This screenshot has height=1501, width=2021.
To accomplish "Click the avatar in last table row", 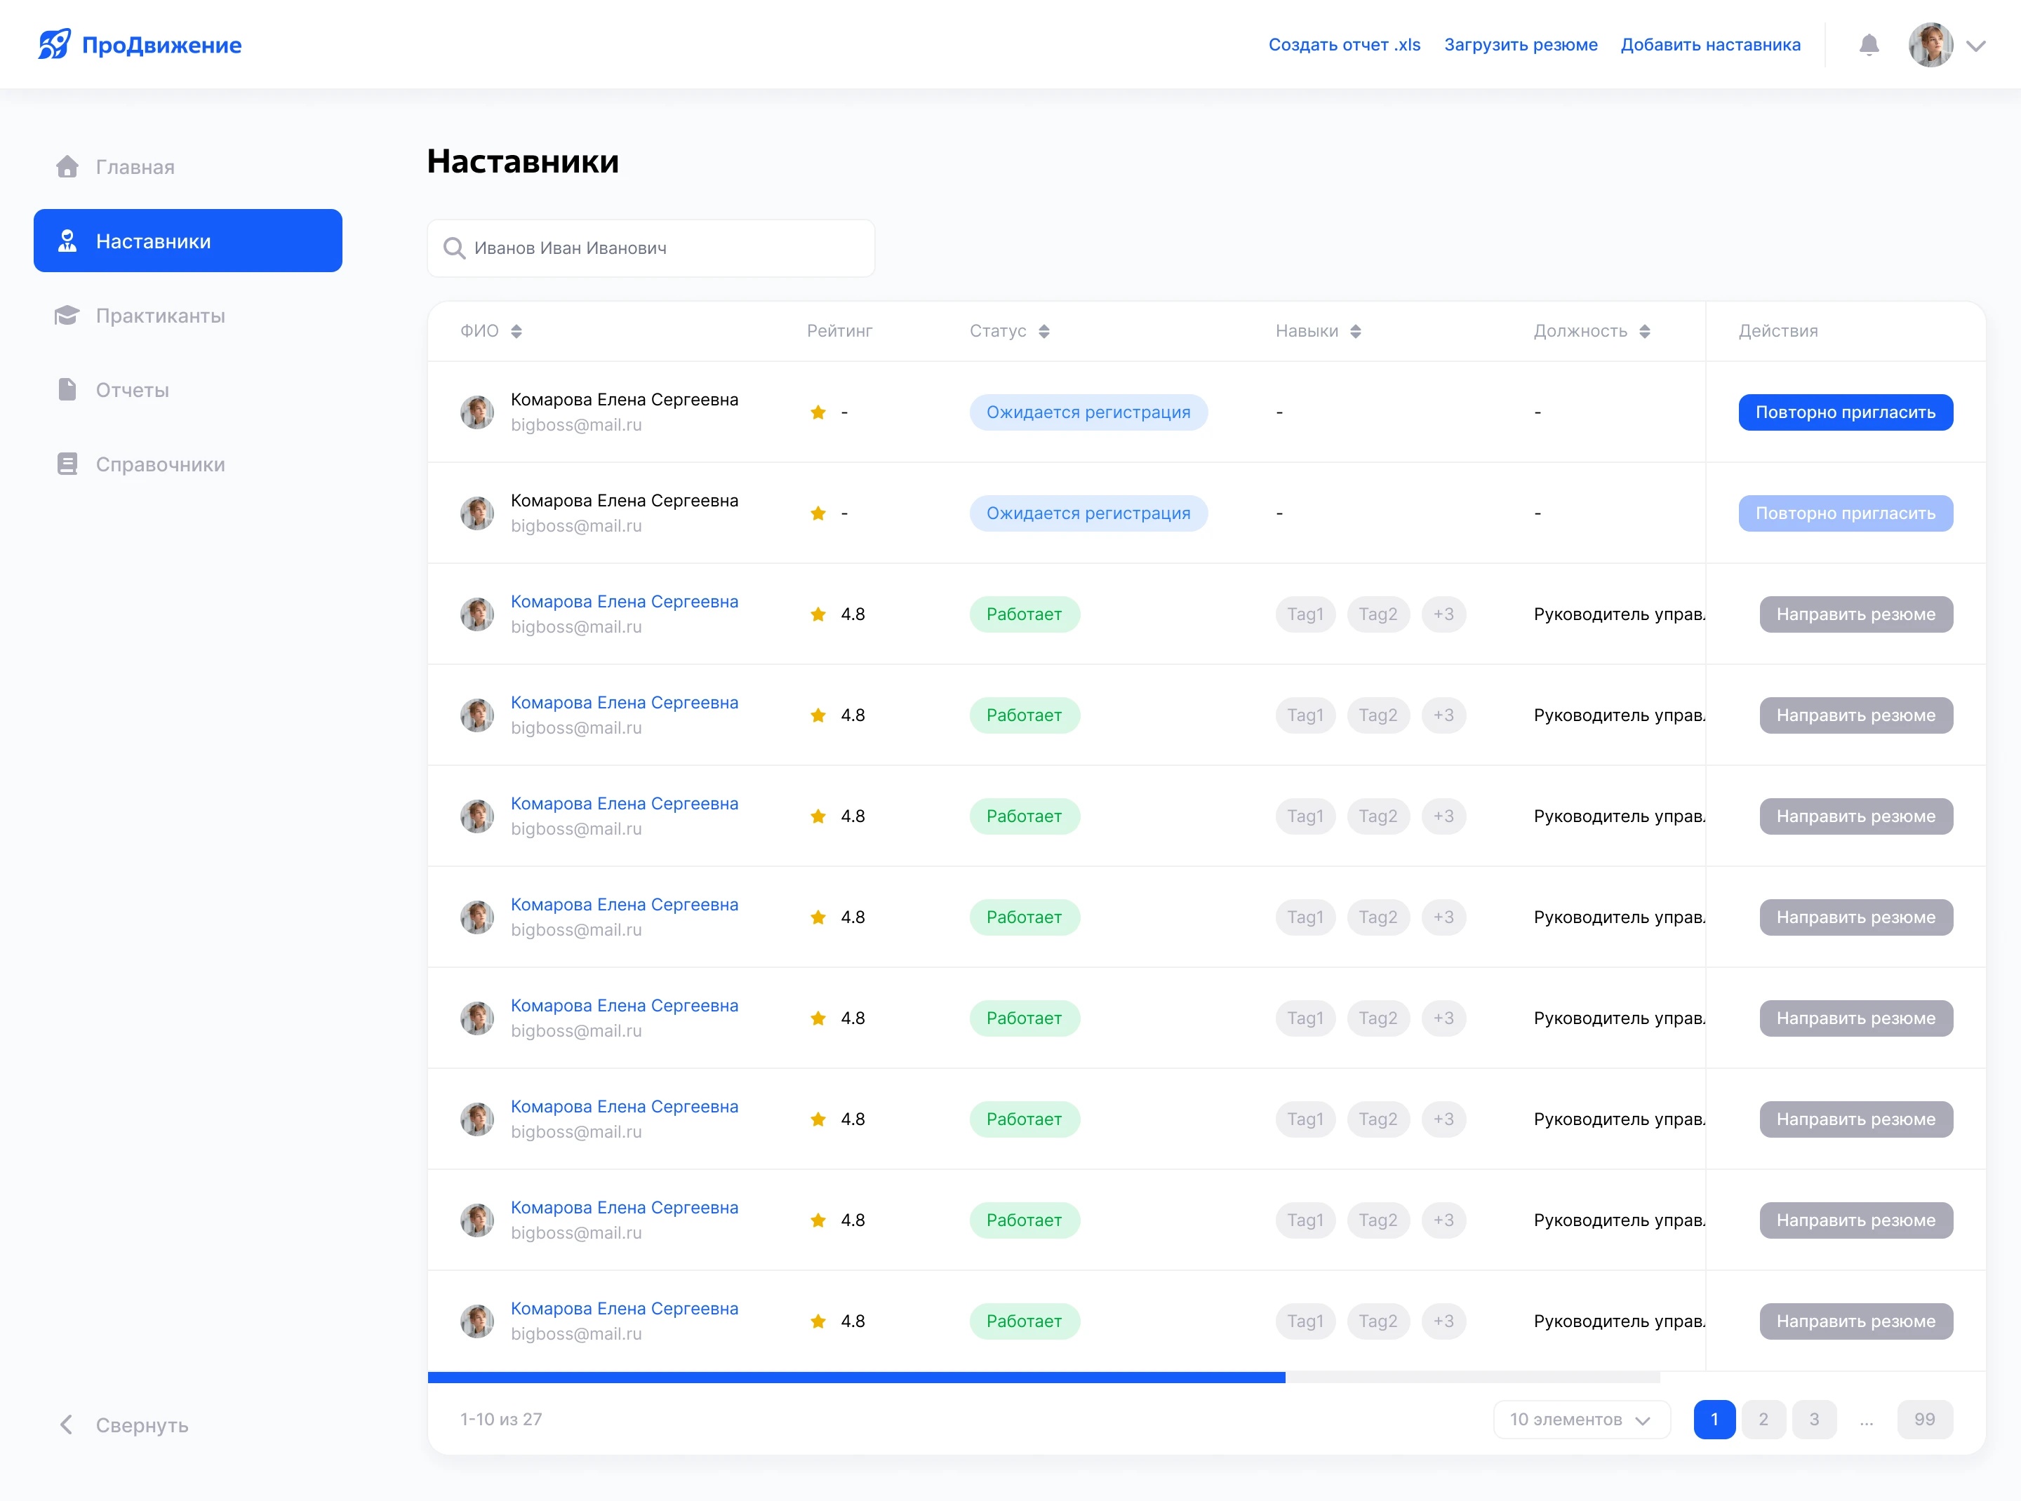I will pos(477,1321).
